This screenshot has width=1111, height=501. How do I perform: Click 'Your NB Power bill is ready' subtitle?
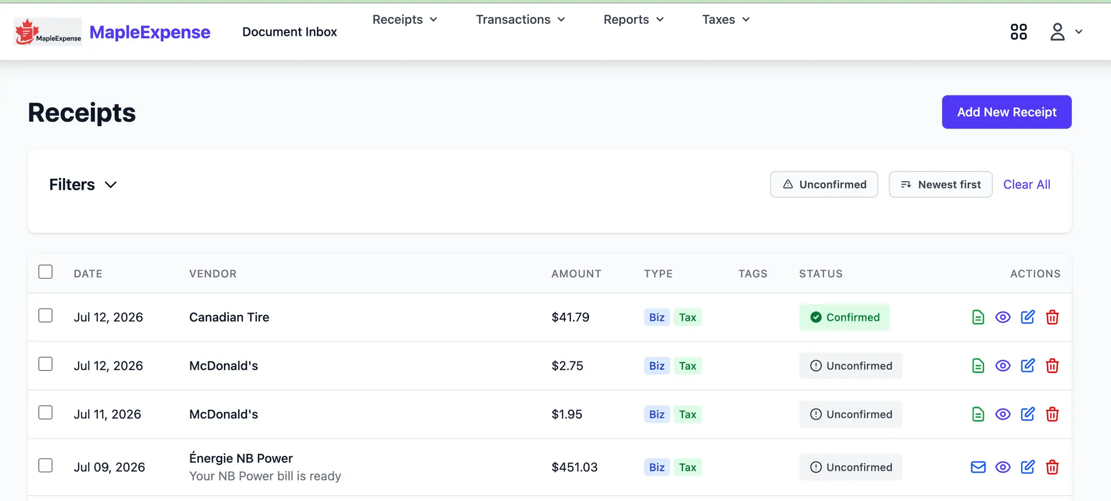pyautogui.click(x=265, y=476)
